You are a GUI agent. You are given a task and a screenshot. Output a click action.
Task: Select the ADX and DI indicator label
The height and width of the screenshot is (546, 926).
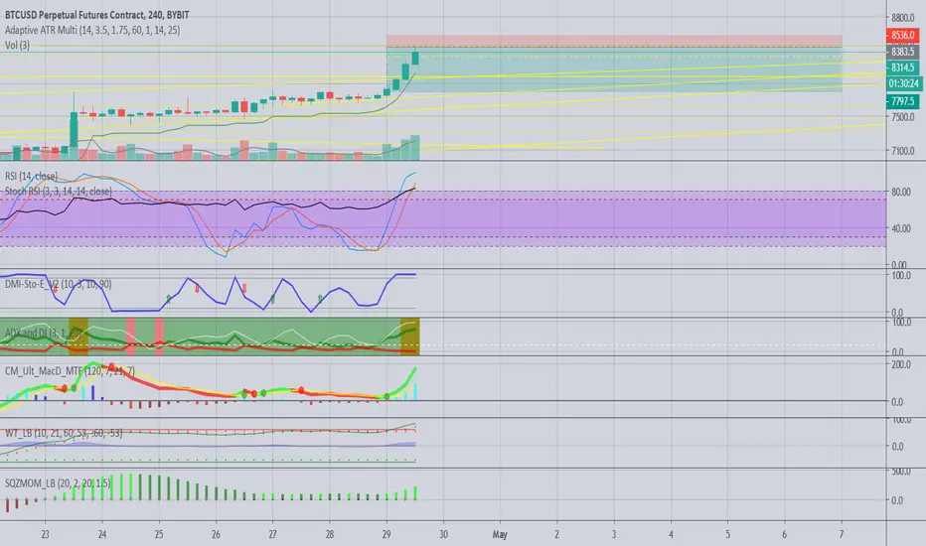[43, 333]
